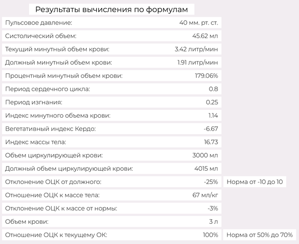Viewport: 299px width, 244px height.
Task: Click 'Должный объем циркулирующей крови' row
Action: coord(112,169)
